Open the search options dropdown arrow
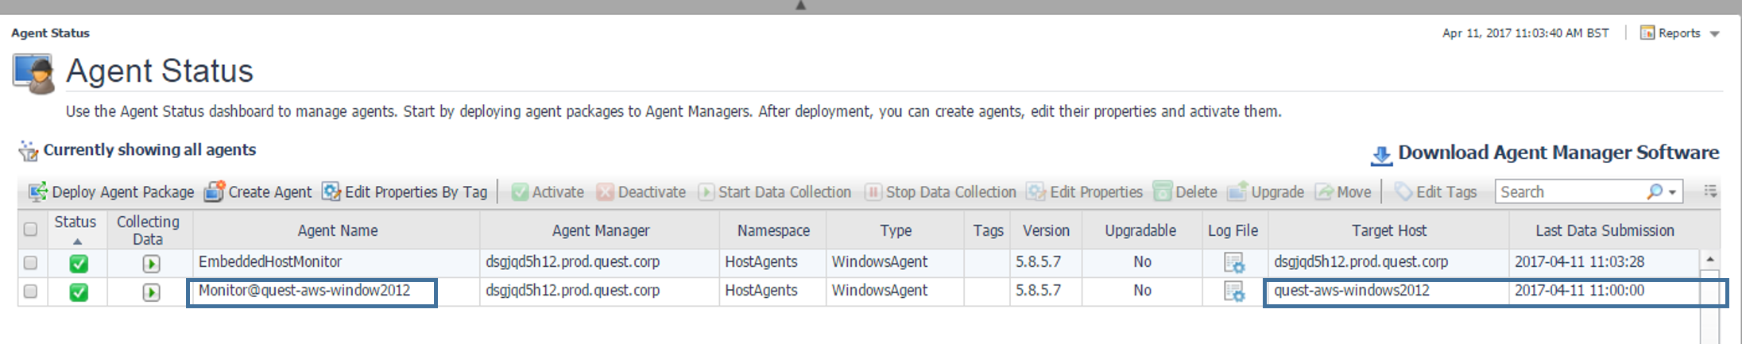The height and width of the screenshot is (344, 1742). point(1672,192)
